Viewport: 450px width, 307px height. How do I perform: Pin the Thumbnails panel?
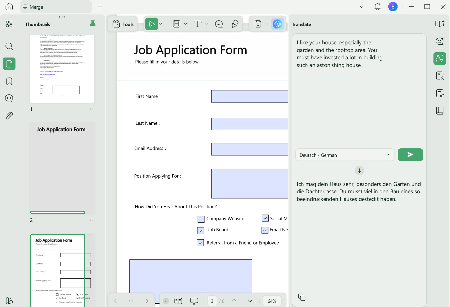93,24
